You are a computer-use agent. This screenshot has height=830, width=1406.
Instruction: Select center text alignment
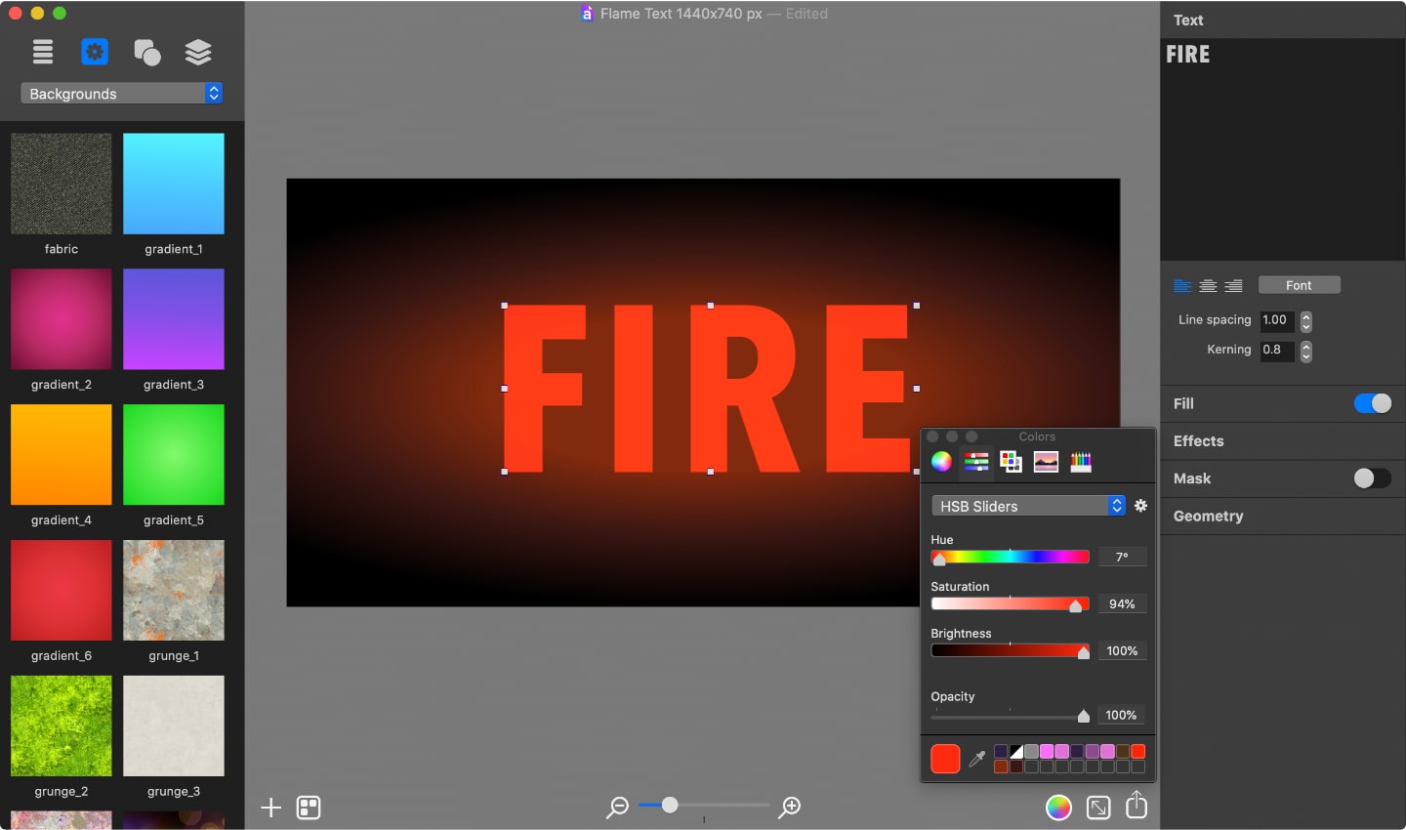click(x=1208, y=285)
